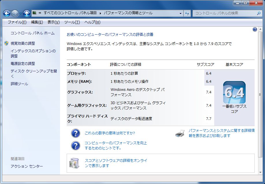Open the recent pages dropdown arrow
This screenshot has height=184, width=265.
[20, 14]
